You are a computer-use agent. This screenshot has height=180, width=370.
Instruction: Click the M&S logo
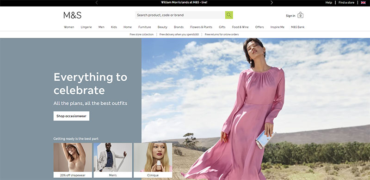pyautogui.click(x=73, y=15)
